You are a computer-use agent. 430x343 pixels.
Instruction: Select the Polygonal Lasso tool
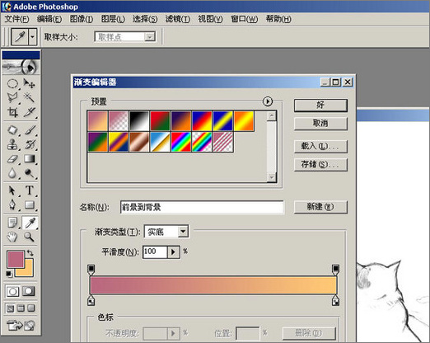pos(12,97)
